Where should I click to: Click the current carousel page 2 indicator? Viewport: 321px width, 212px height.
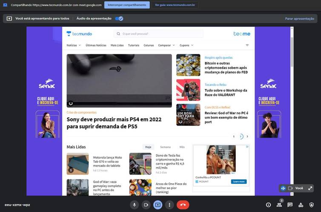point(241,137)
